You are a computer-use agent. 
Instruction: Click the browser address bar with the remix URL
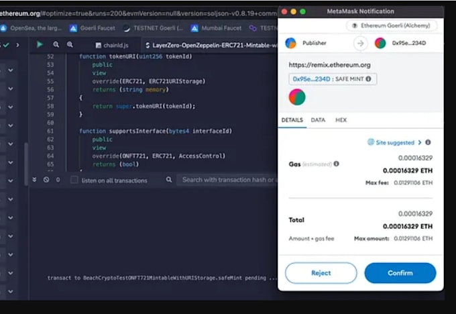click(x=138, y=13)
